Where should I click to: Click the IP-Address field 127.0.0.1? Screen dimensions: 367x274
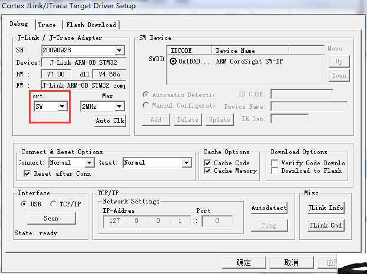coord(147,221)
